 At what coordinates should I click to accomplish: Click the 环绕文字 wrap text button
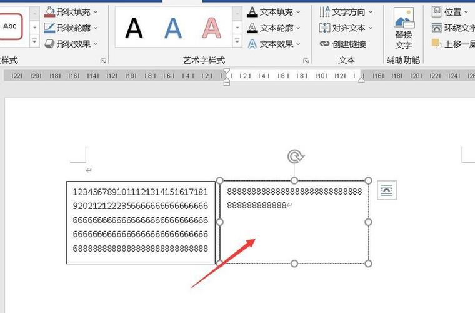coord(453,28)
